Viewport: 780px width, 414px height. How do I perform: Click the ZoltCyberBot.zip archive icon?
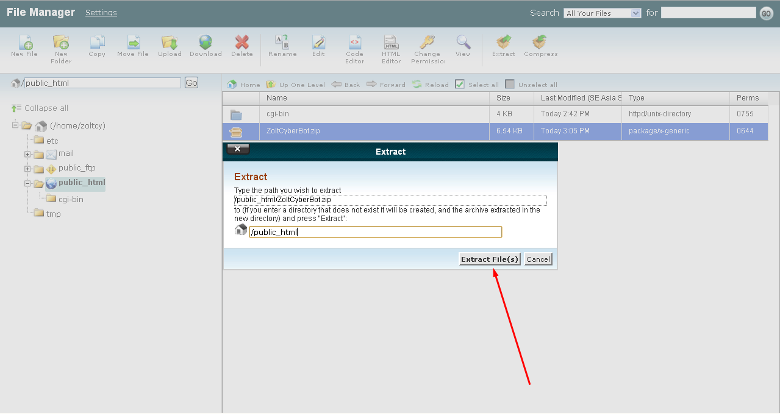[236, 132]
